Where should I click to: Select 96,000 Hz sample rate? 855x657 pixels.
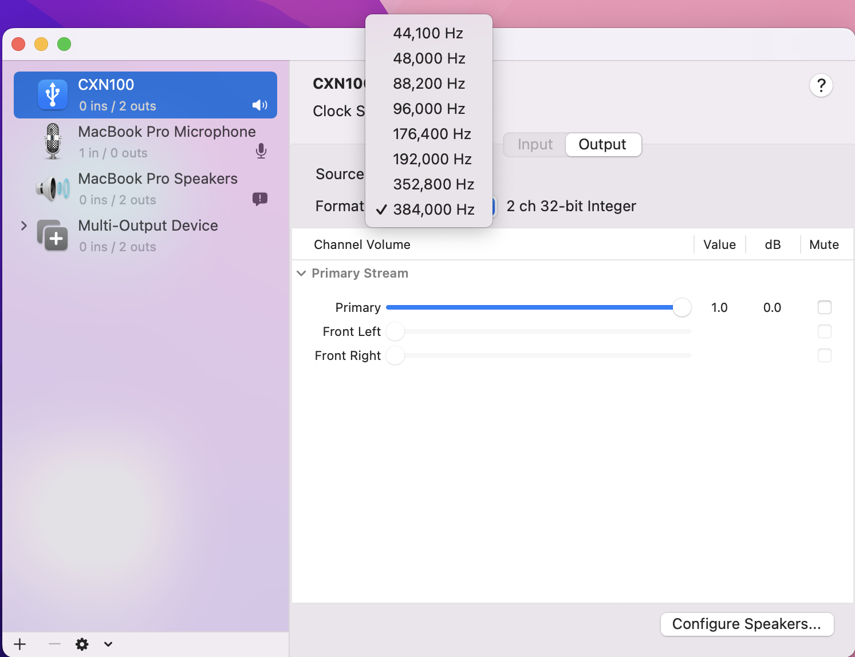point(428,109)
